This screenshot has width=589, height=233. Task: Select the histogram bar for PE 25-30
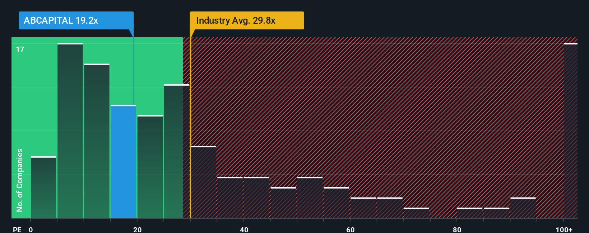(177, 151)
